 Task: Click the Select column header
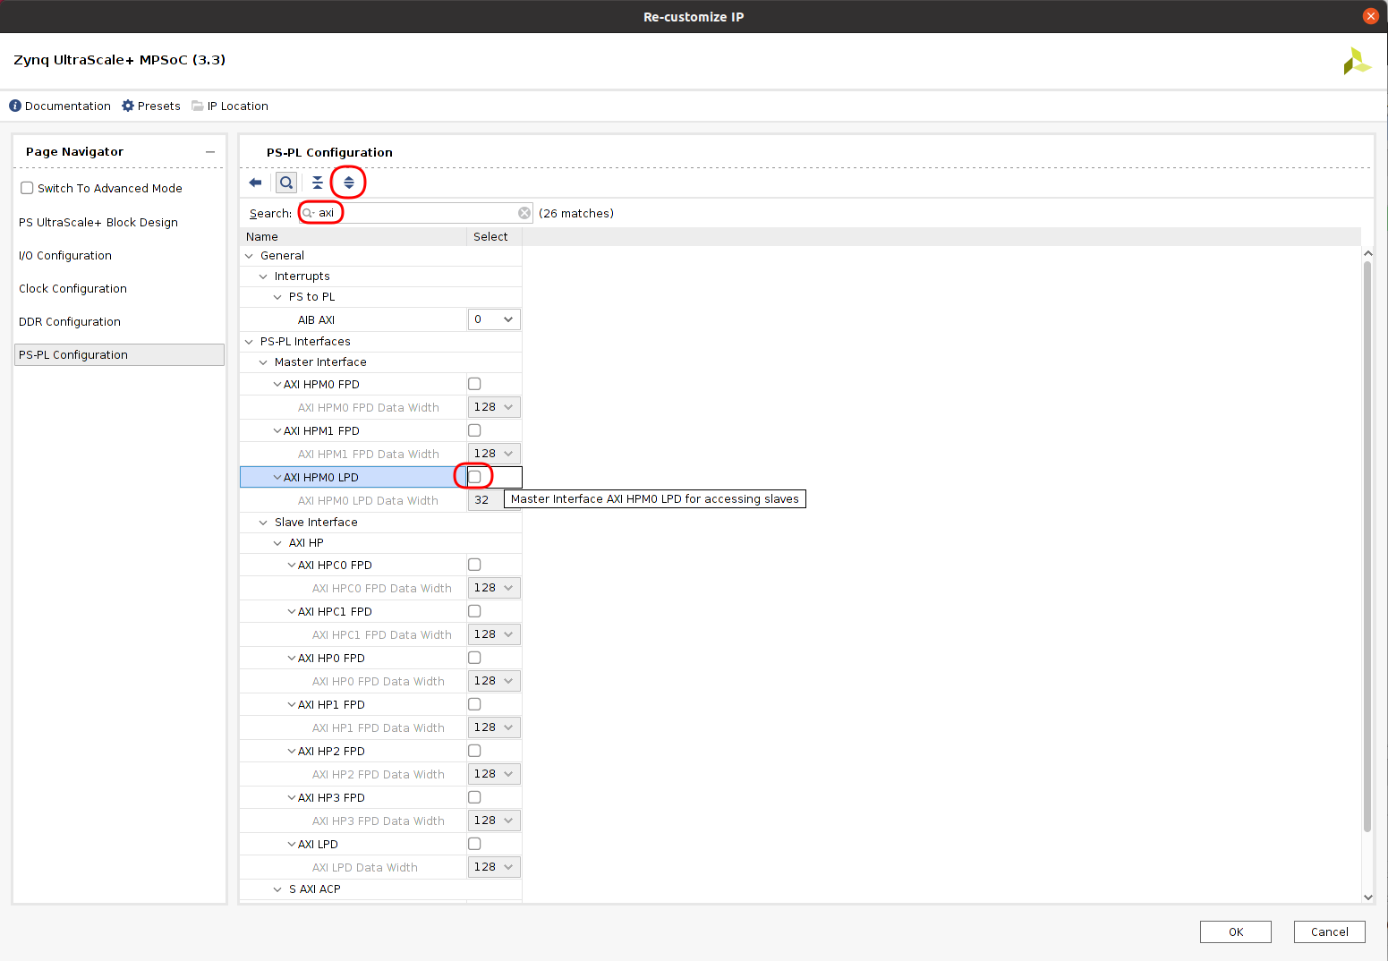click(x=494, y=237)
